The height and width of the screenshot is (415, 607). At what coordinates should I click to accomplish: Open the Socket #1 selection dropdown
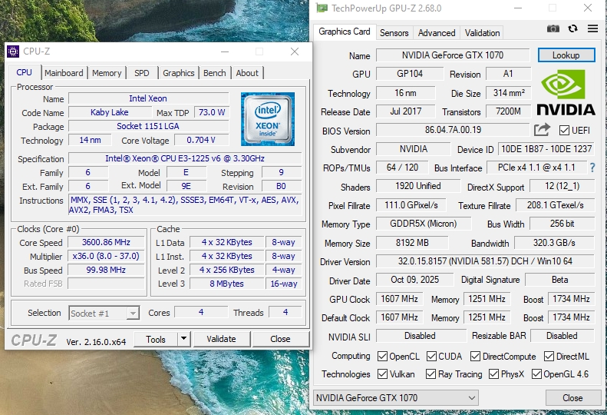104,314
